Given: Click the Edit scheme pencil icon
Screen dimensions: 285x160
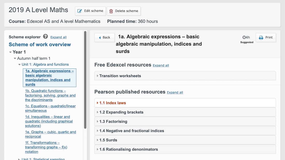Looking at the screenshot, I should [80, 11].
